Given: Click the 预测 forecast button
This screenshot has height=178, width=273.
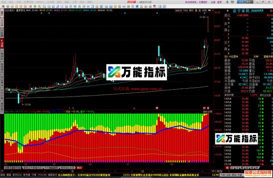Looking at the screenshot, I should pyautogui.click(x=204, y=10).
